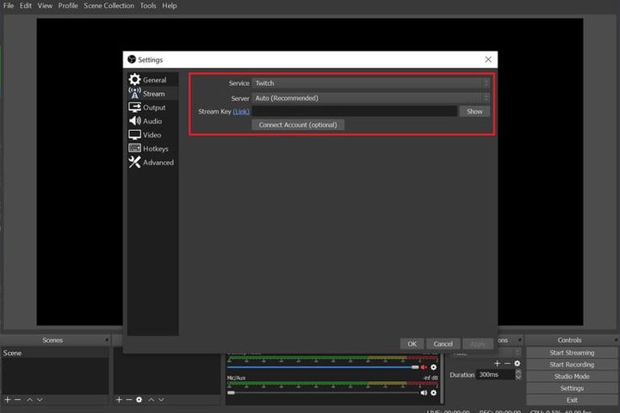Open the Advanced settings section

coord(157,163)
